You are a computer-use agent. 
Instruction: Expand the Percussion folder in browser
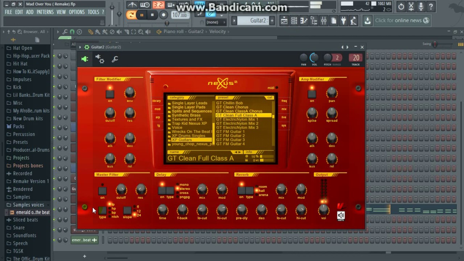[24, 134]
